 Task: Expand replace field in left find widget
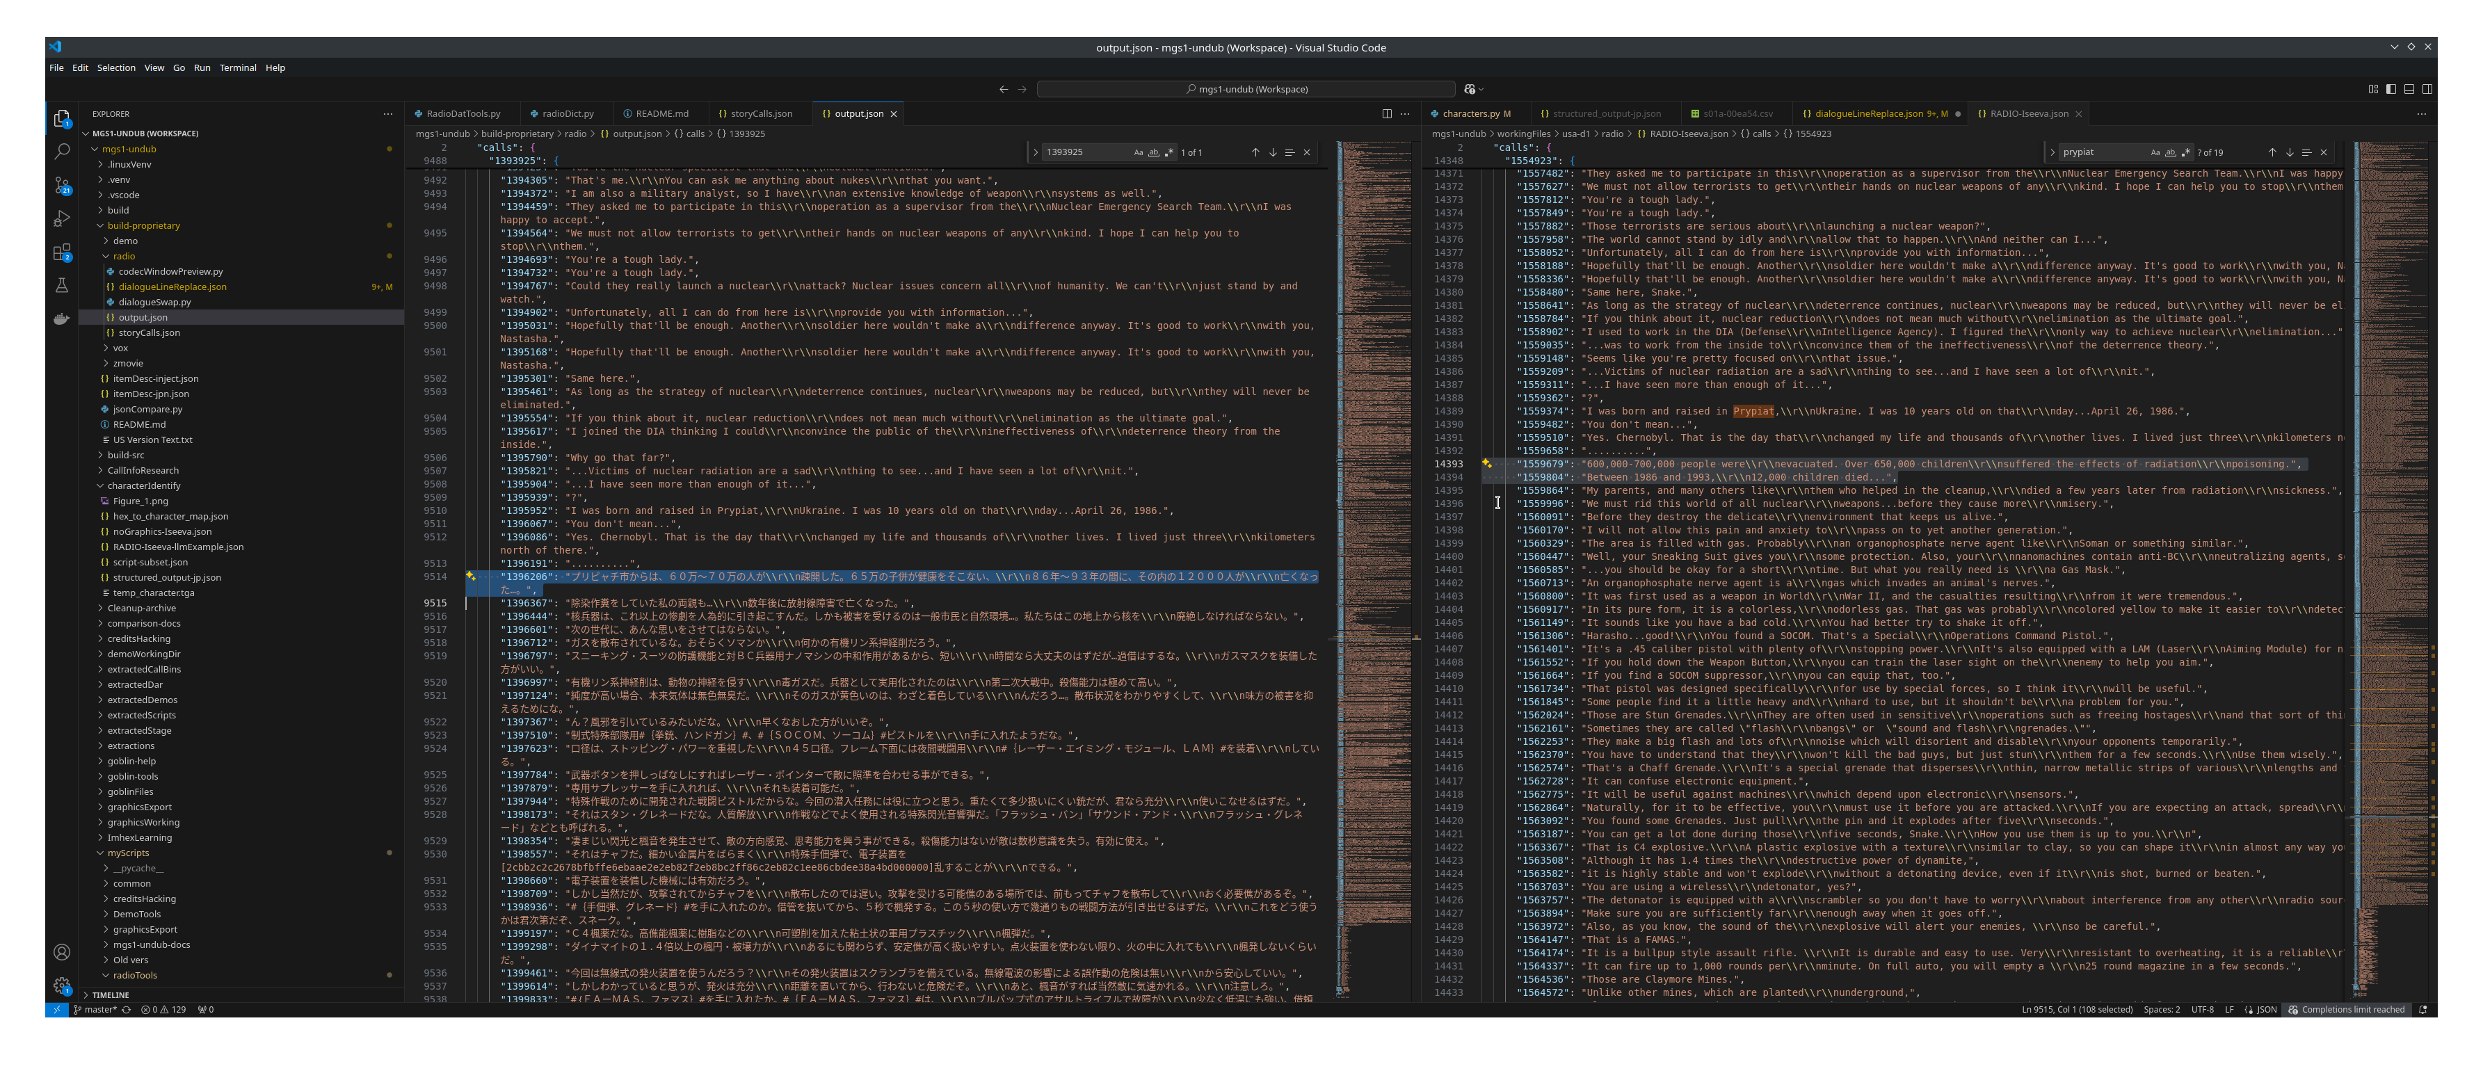1035,152
